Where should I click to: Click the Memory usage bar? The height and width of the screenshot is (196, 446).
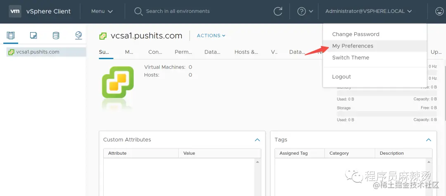click(387, 93)
